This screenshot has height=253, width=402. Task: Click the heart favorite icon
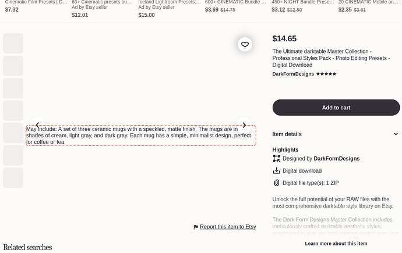(245, 45)
